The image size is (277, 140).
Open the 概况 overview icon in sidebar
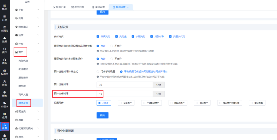pyautogui.click(x=5, y=7)
